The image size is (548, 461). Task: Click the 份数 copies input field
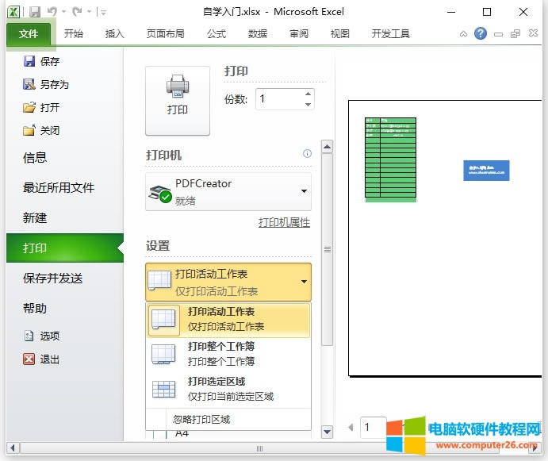[x=280, y=99]
